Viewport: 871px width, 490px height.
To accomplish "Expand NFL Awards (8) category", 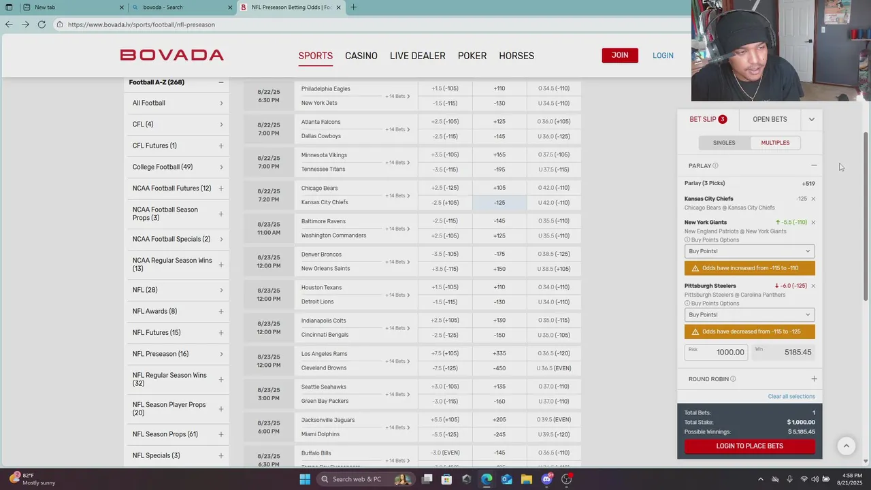I will [x=221, y=312].
